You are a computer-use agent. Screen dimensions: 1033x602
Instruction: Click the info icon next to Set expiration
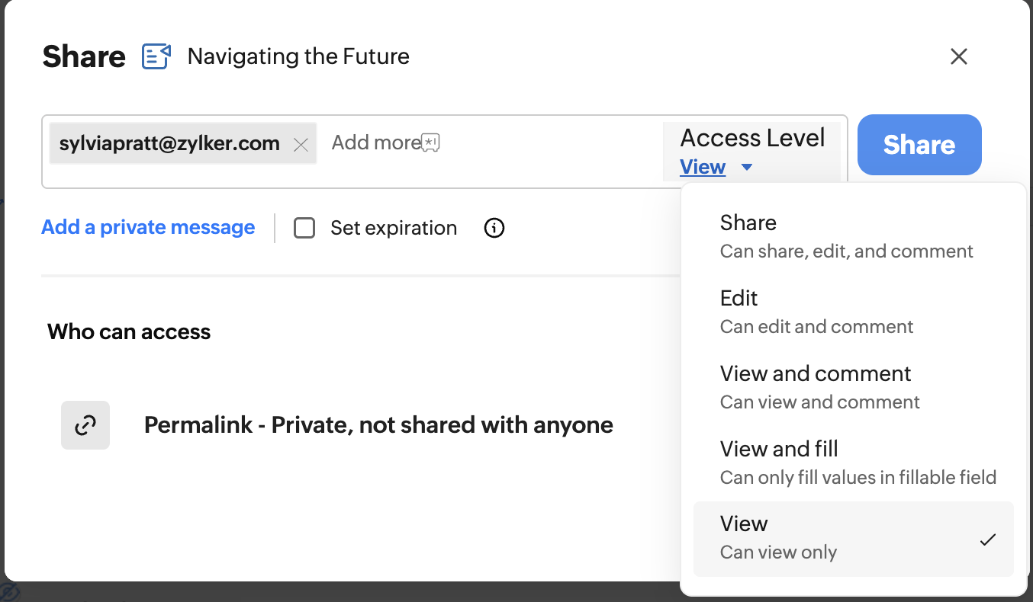click(x=494, y=228)
